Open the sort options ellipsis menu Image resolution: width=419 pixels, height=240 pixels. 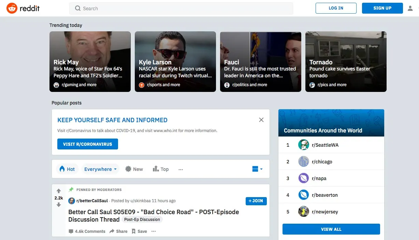181,170
